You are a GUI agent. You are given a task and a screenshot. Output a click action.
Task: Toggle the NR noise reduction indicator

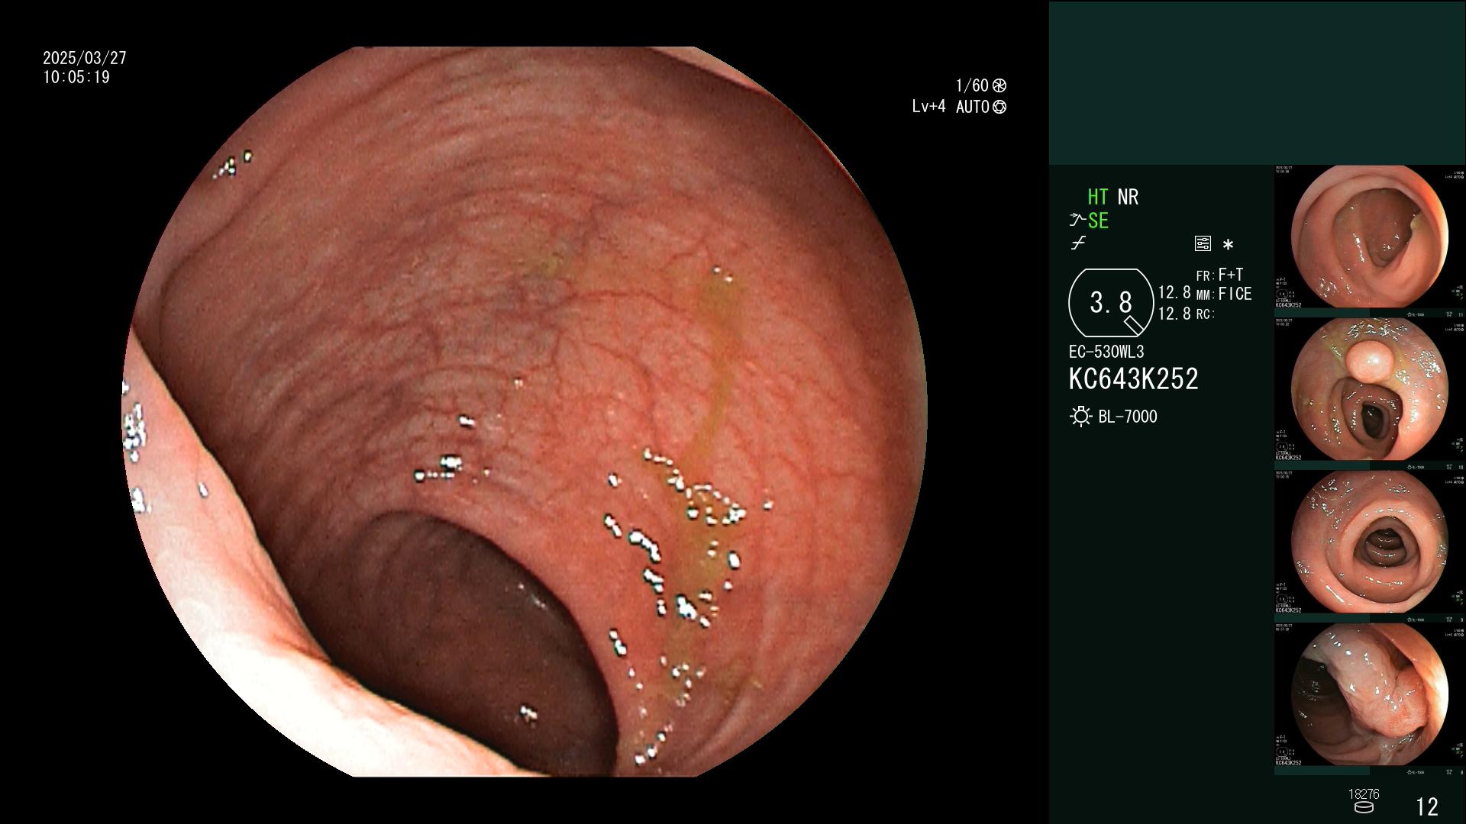tap(1128, 197)
